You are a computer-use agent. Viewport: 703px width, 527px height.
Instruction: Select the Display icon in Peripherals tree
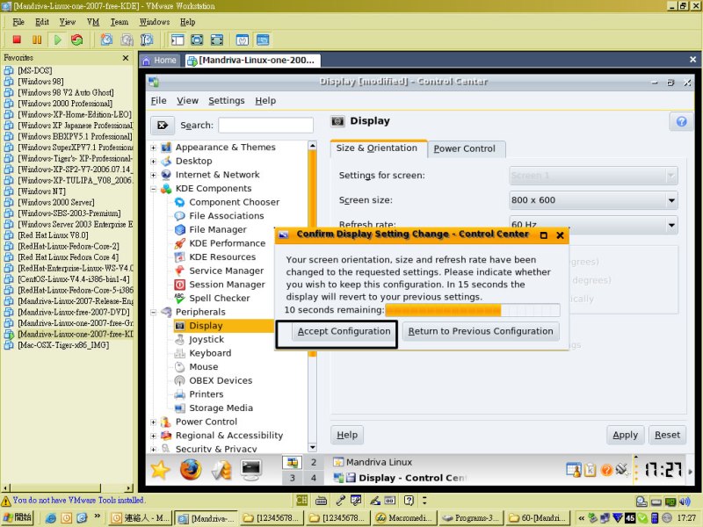coord(180,326)
